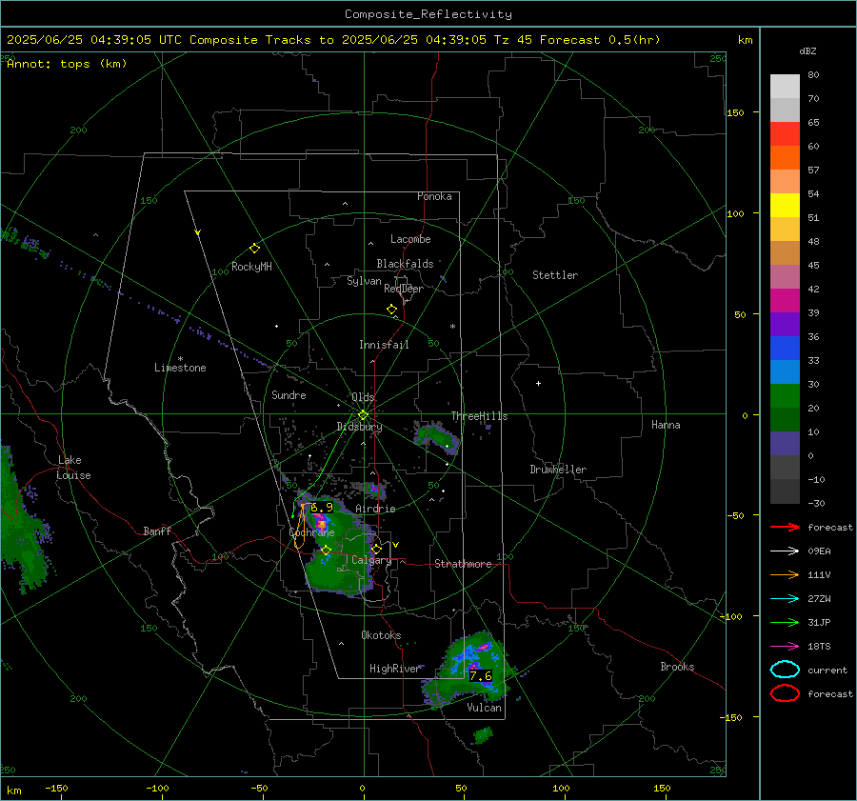857x801 pixels.
Task: Click the RedDeer city label
Action: (x=404, y=289)
